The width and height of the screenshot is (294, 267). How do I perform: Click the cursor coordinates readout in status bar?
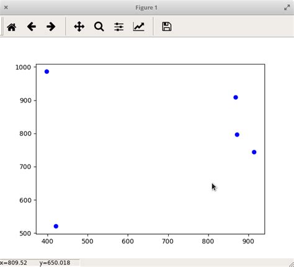pyautogui.click(x=35, y=263)
